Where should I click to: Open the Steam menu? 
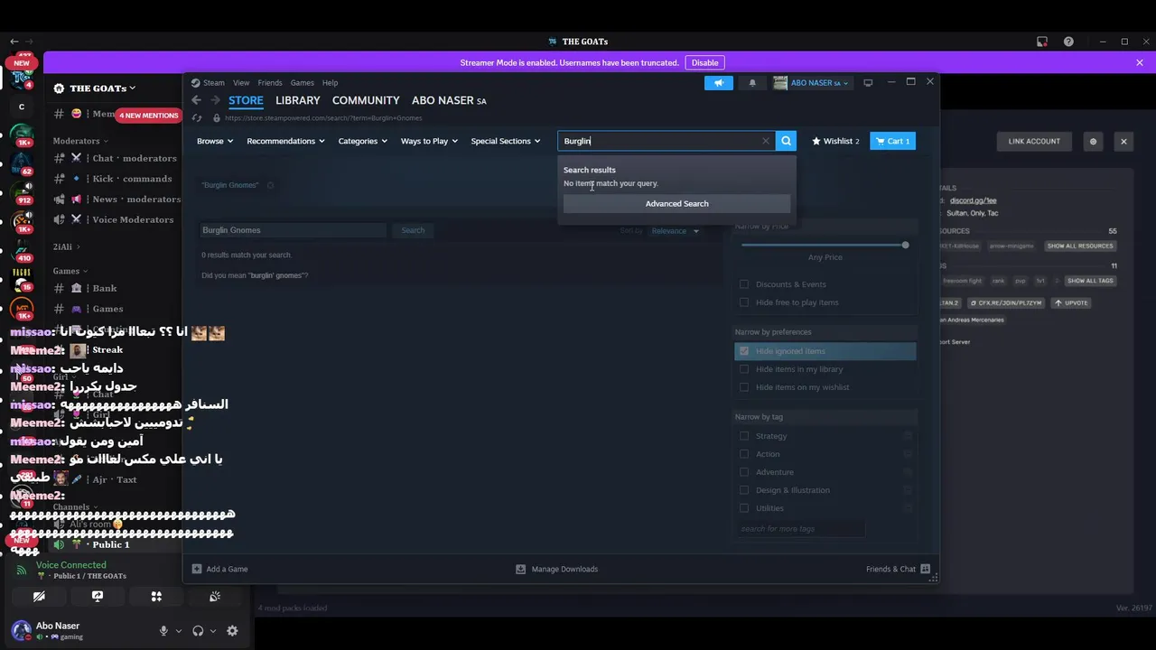[x=214, y=83]
